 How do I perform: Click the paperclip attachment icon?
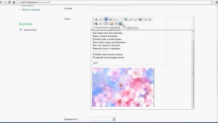click(116, 24)
